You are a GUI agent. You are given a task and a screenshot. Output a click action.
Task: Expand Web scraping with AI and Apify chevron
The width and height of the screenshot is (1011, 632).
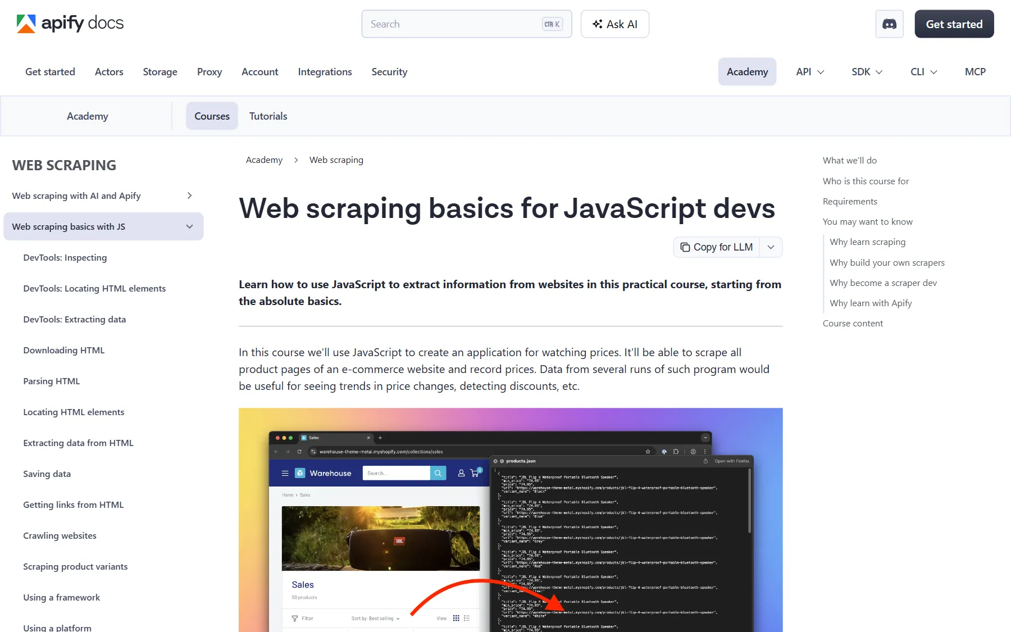pyautogui.click(x=189, y=195)
